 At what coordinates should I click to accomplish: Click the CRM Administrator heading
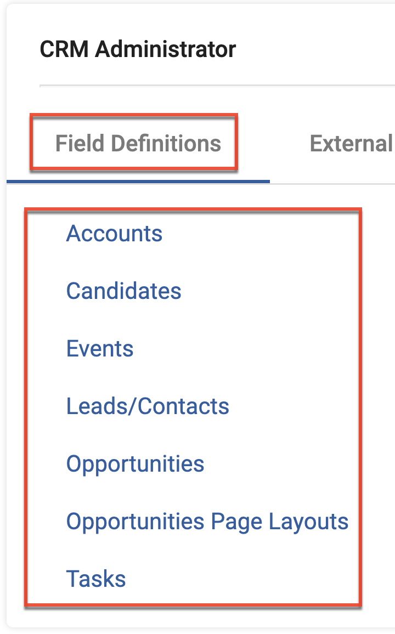tap(138, 49)
